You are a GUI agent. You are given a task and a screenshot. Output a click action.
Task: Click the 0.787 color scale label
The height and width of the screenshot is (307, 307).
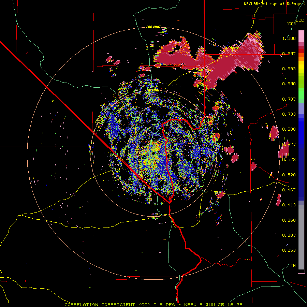tap(289, 99)
